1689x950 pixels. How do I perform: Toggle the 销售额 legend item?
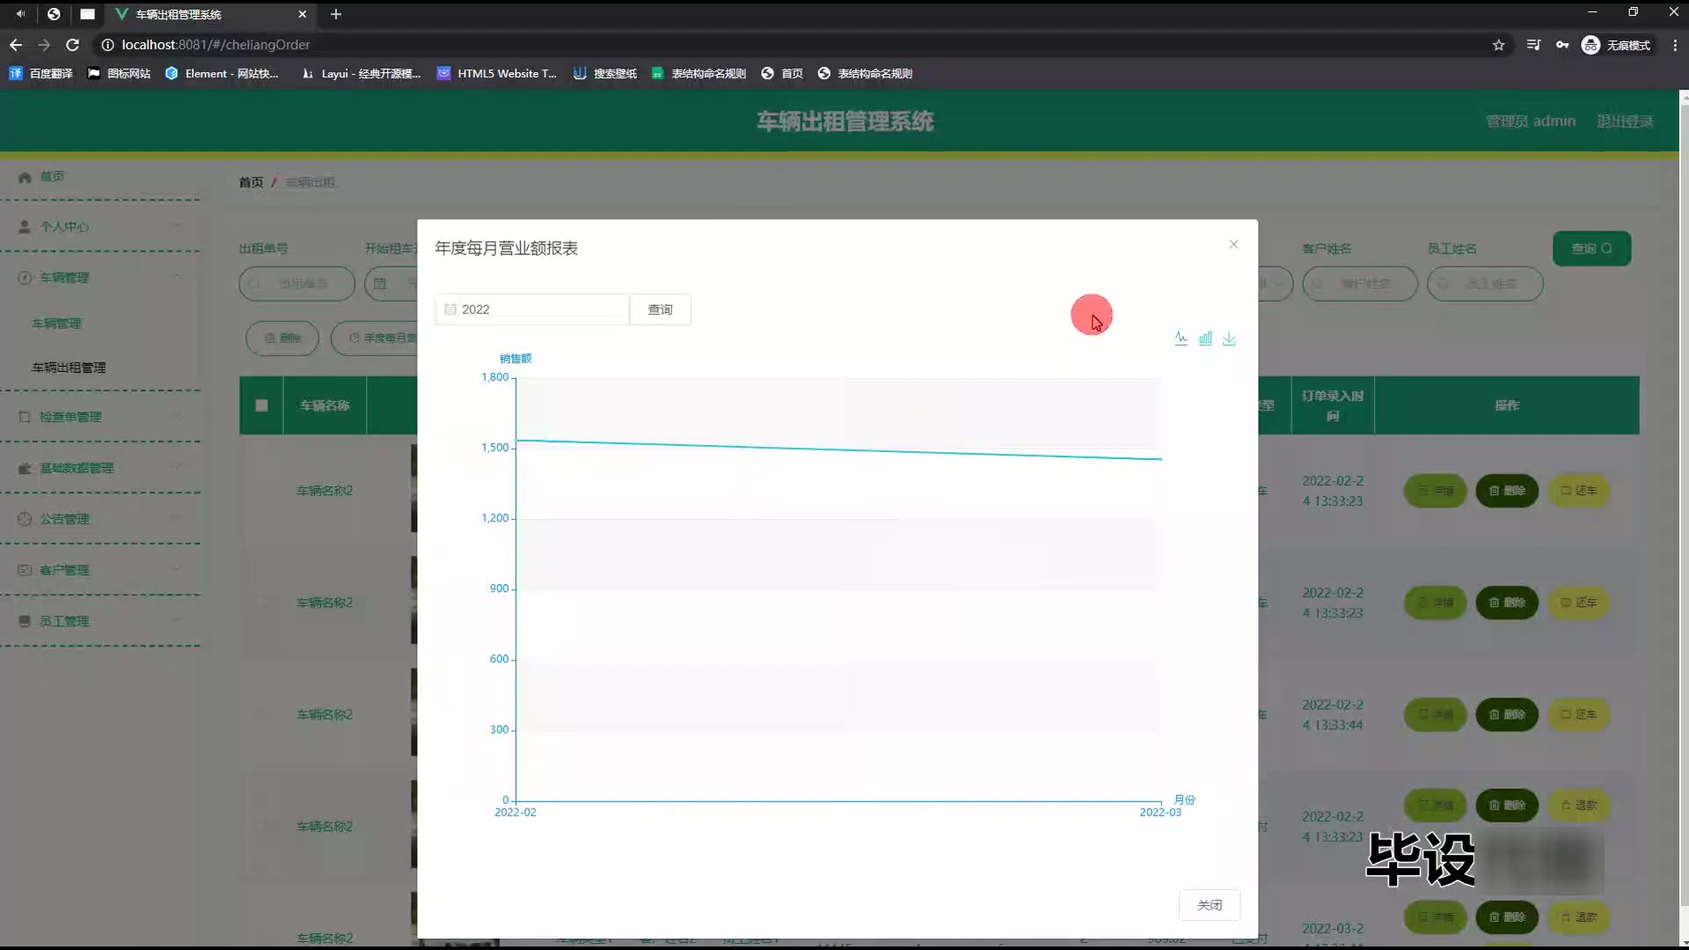(515, 358)
